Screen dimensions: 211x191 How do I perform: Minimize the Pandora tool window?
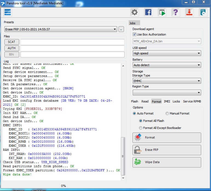coord(186,2)
